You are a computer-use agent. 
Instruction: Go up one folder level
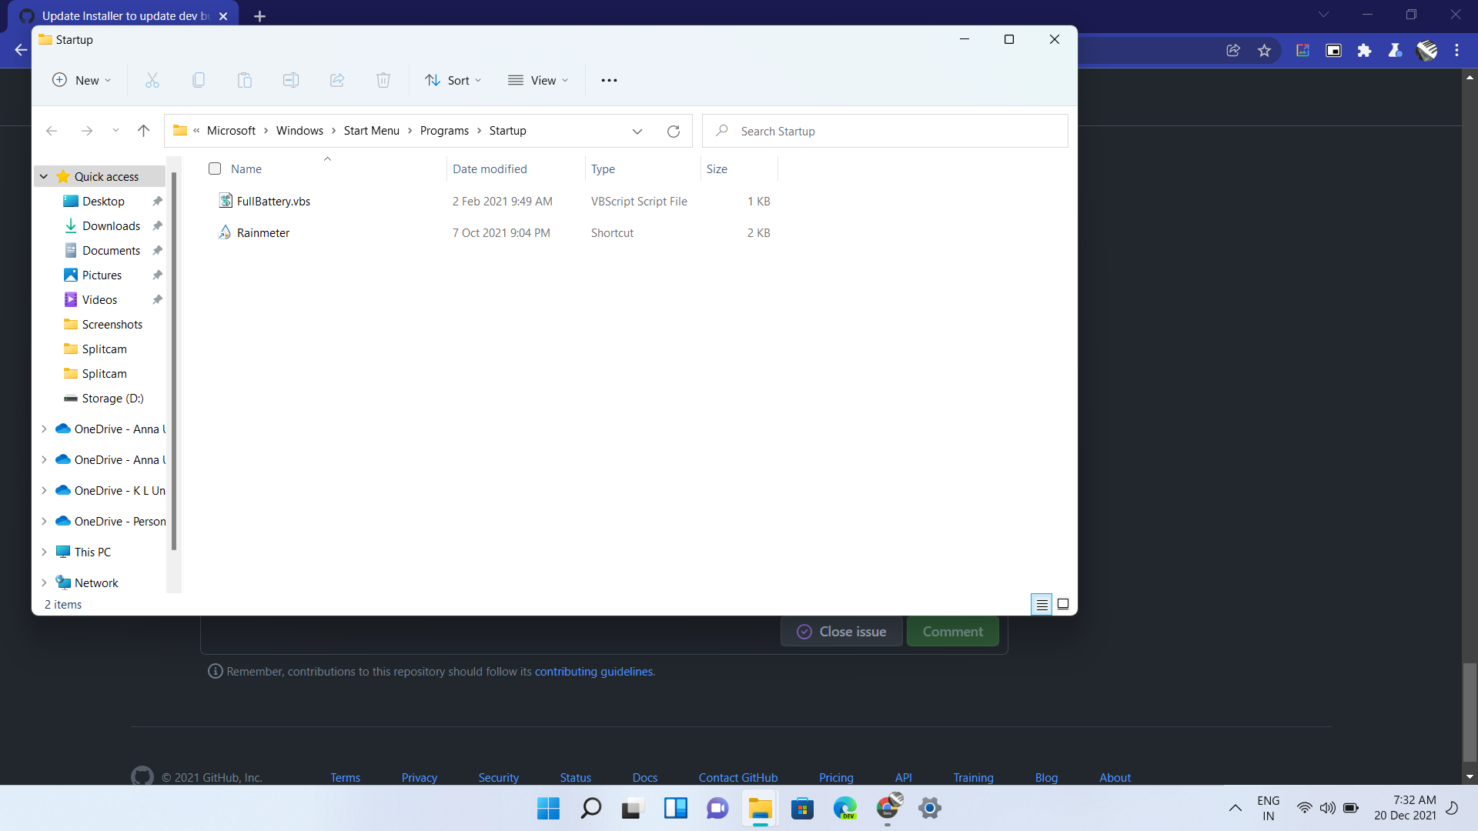coord(143,131)
